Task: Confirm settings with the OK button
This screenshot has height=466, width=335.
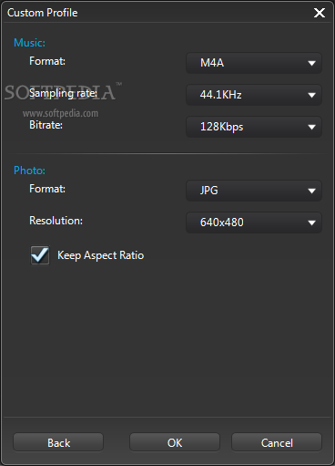Action: 175,442
